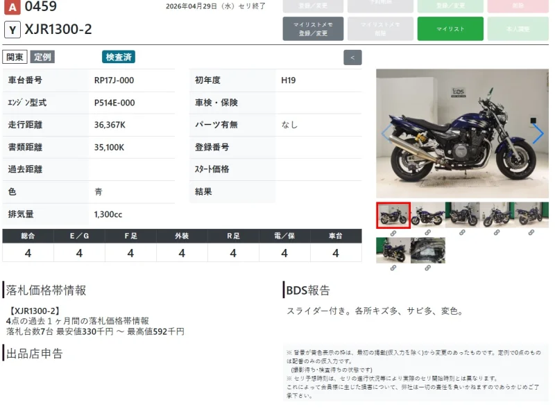Select the left-side view motorcycle thumbnail

428,215
